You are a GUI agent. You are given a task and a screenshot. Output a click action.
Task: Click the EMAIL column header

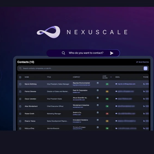tap(118, 77)
